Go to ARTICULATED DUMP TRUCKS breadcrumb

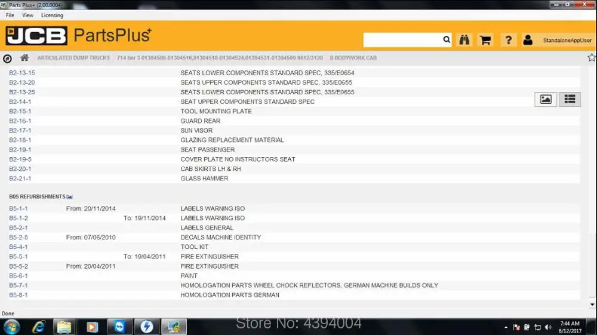[x=73, y=58]
